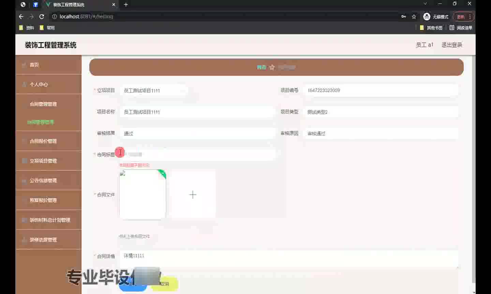Screen dimensions: 491x294
Task: Click the 装修进度管理 sidebar icon
Action: tap(24, 240)
